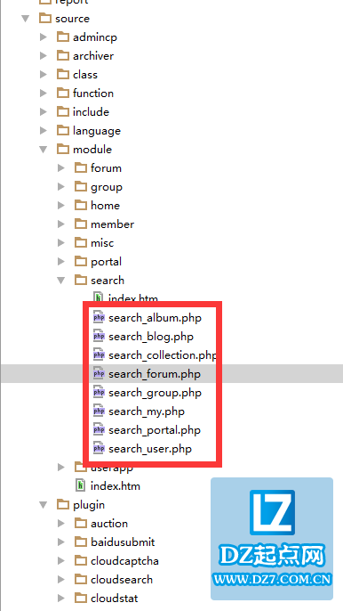Expand the class folder arrow

tap(44, 75)
